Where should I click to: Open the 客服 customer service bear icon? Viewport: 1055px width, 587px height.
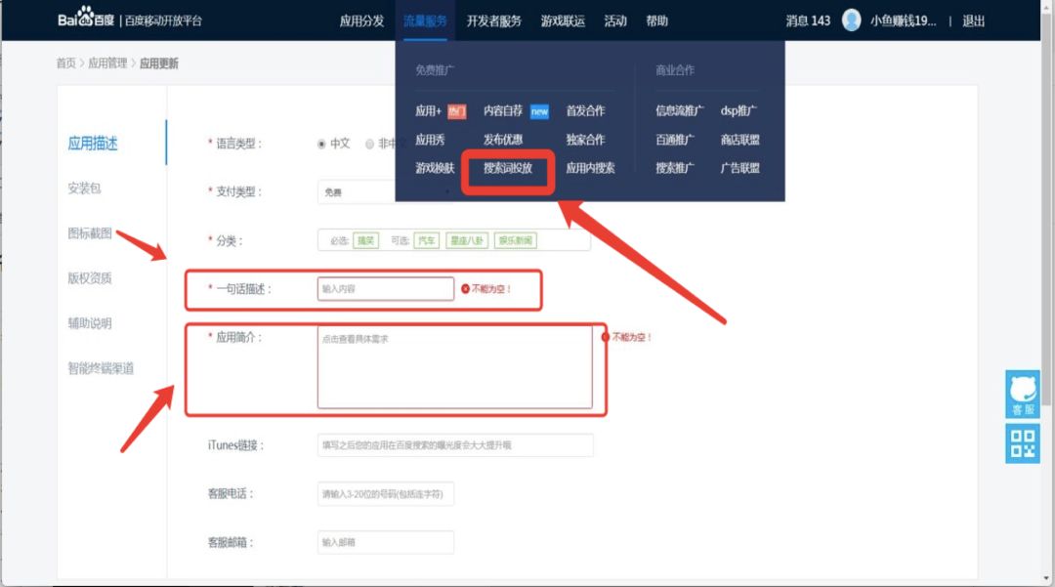point(1022,394)
